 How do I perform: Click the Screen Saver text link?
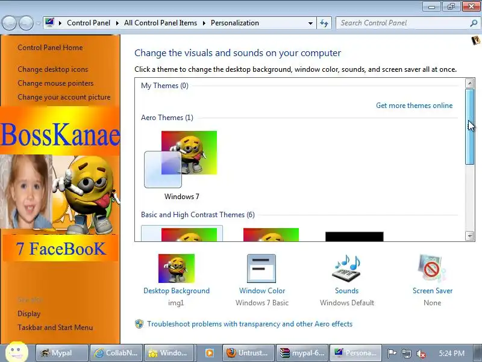point(433,291)
